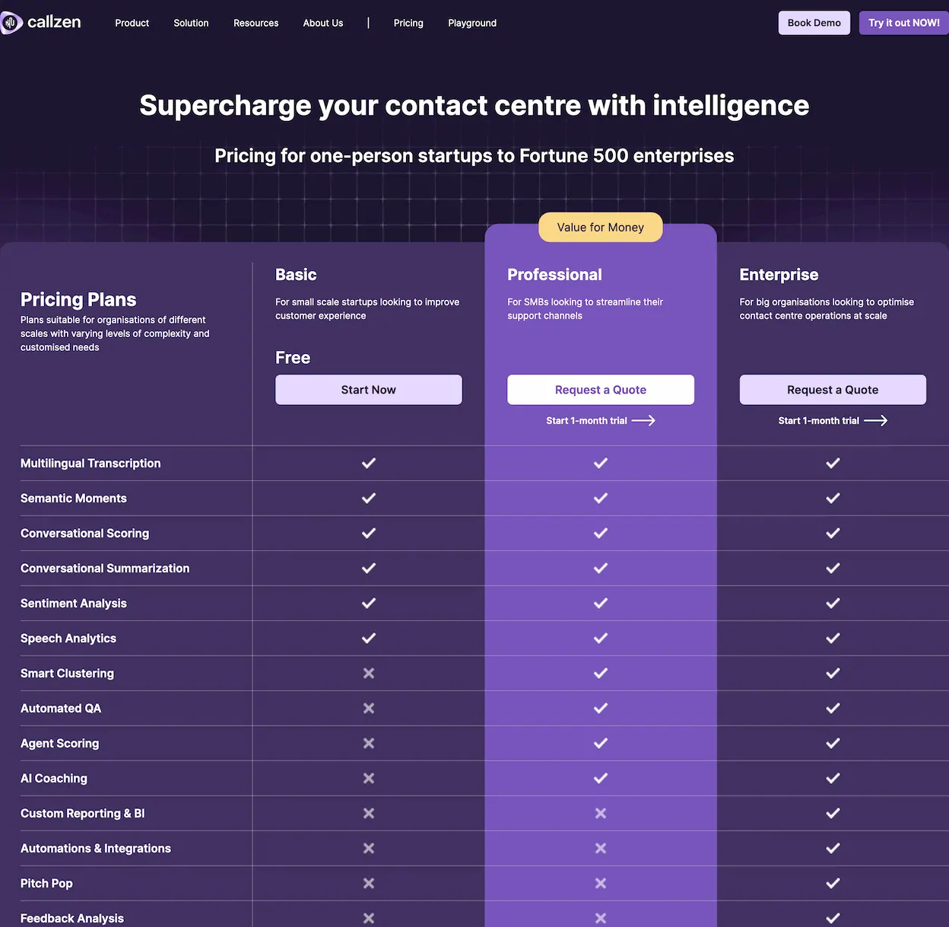949x927 pixels.
Task: Click the X mark for Smart Clustering under Basic
Action: [x=368, y=673]
